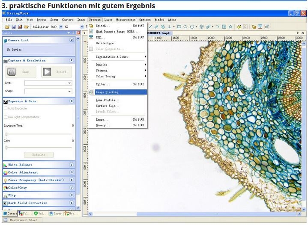The height and width of the screenshot is (225, 308).
Task: Open the Snap resolution combo box
Action: pos(48,92)
